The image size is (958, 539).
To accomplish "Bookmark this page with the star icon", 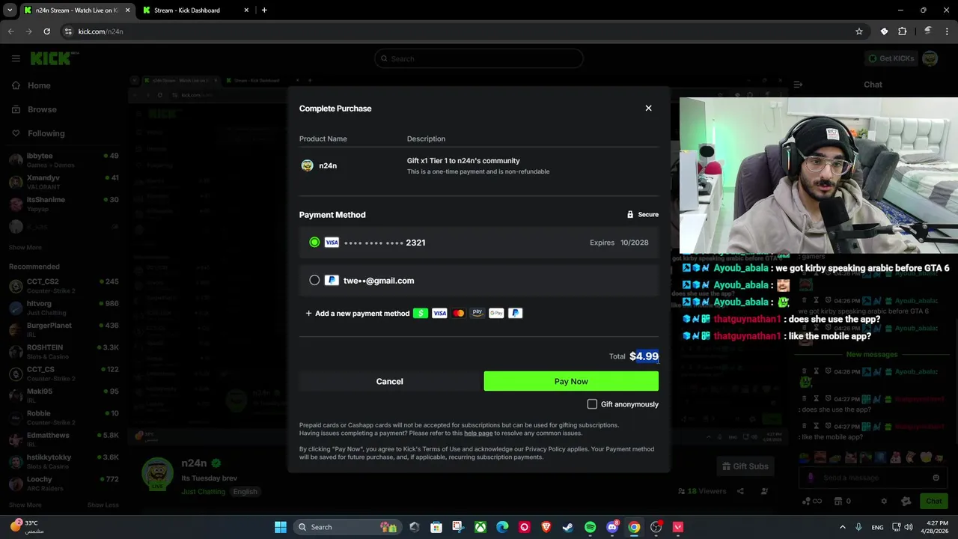I will pos(859,31).
